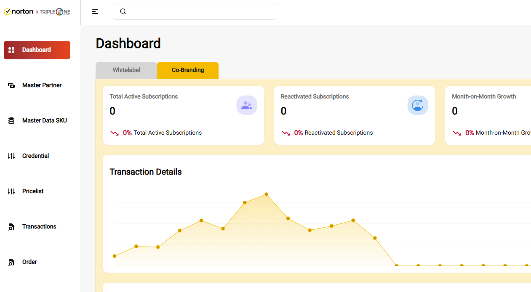Click the Order document icon
Viewport: 531px width, 292px height.
pyautogui.click(x=12, y=262)
